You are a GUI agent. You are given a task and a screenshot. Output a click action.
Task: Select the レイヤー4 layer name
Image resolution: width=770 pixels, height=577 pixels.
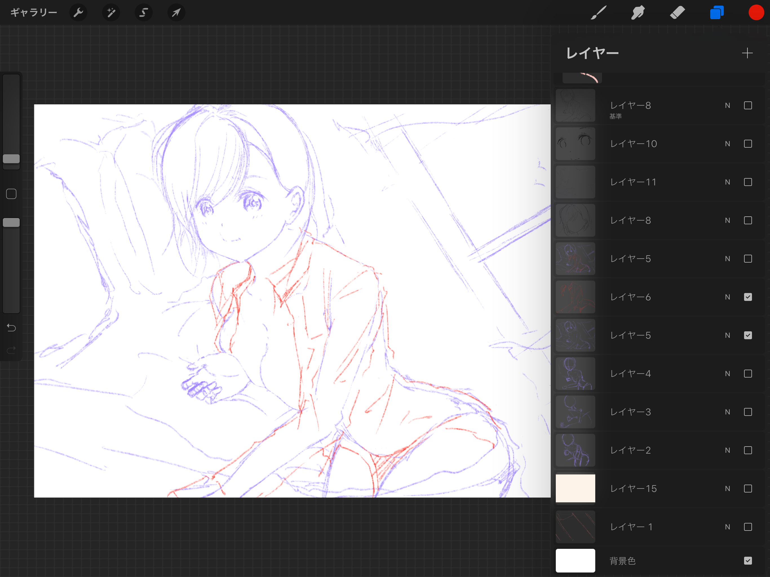(630, 373)
